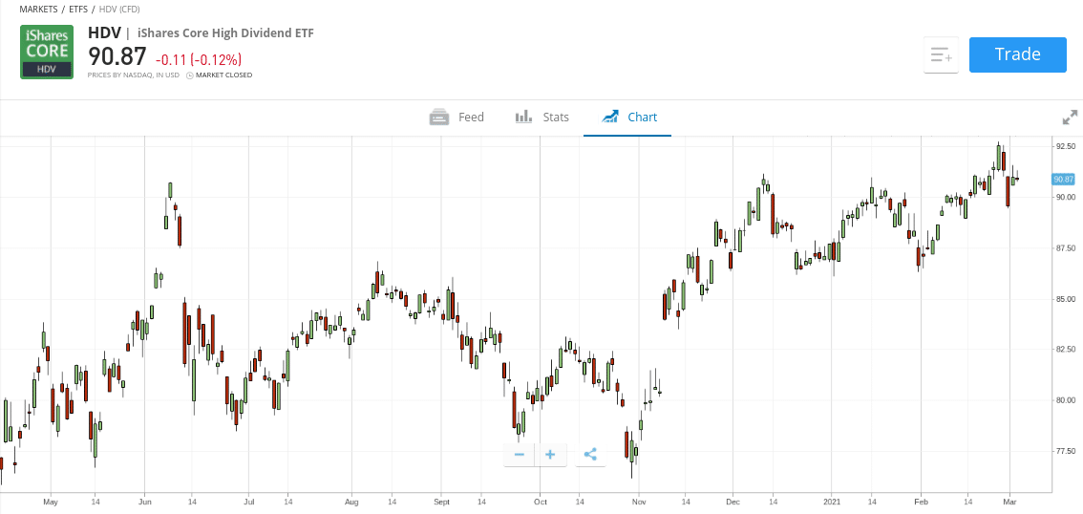The image size is (1083, 514).
Task: Click the 90.00 price axis label
Action: [x=1064, y=197]
